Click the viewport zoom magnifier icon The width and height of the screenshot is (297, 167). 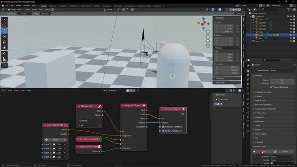click(208, 32)
